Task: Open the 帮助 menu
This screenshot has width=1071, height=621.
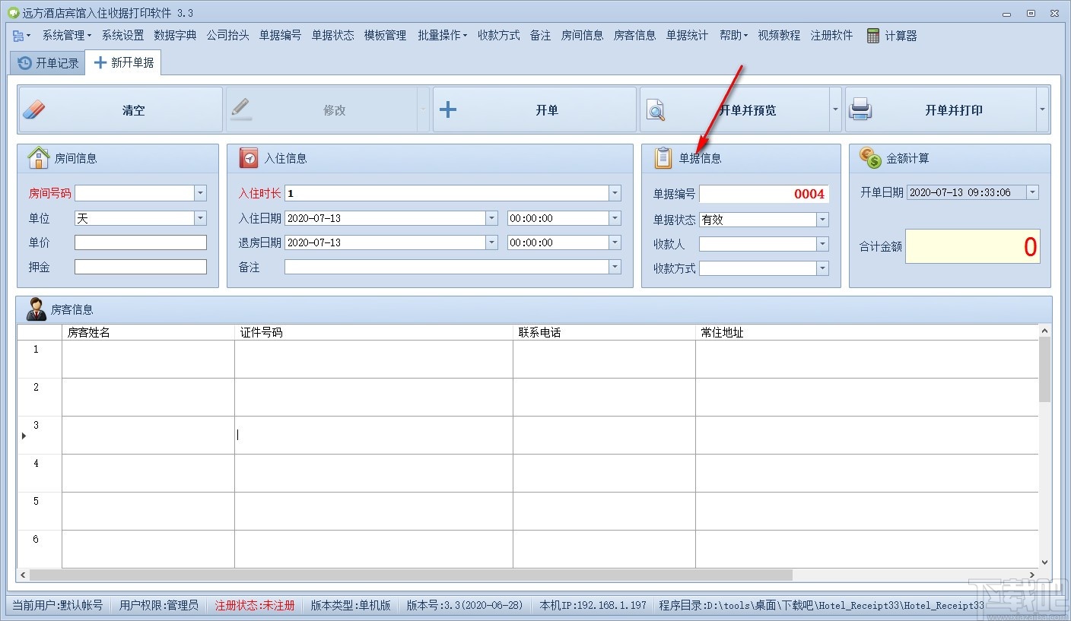Action: (734, 36)
